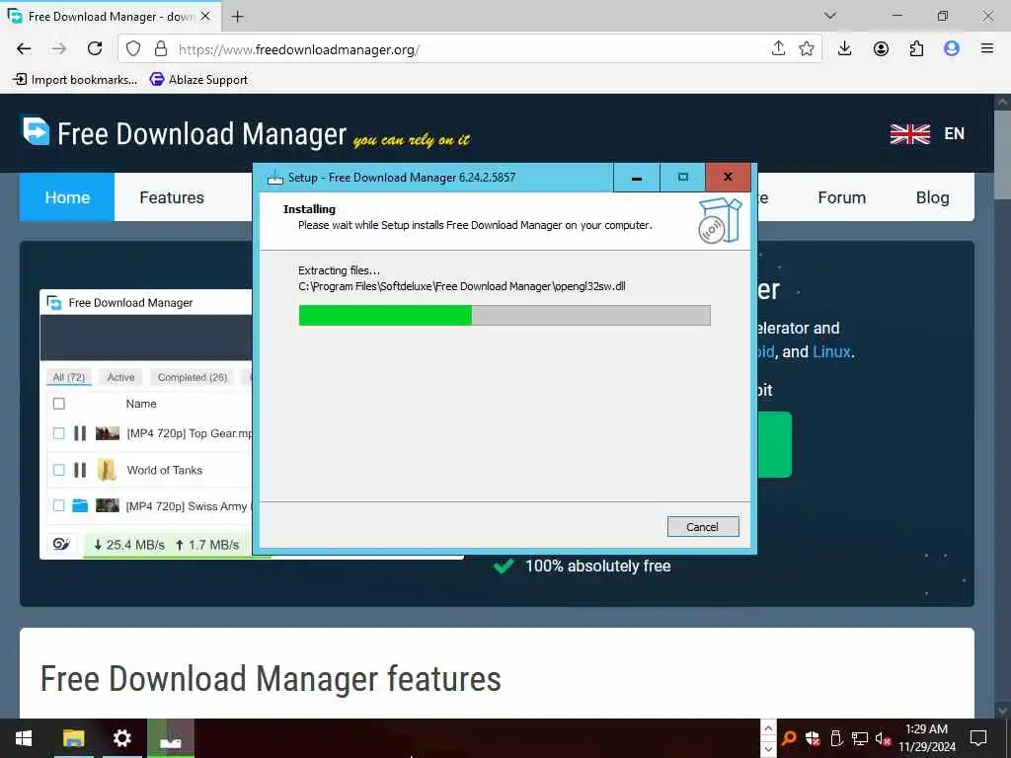Open the browser downloads panel
1011x758 pixels.
tap(845, 48)
